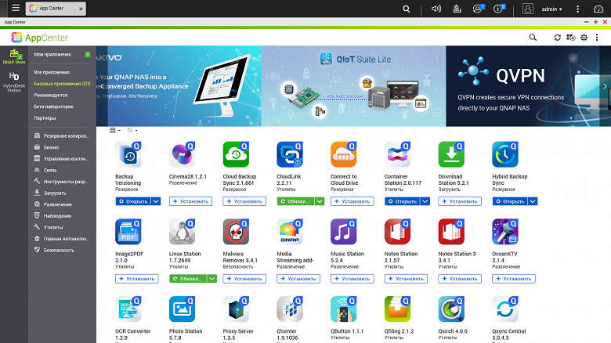Click the Qsirch app icon
611x343 pixels.
pos(451,309)
